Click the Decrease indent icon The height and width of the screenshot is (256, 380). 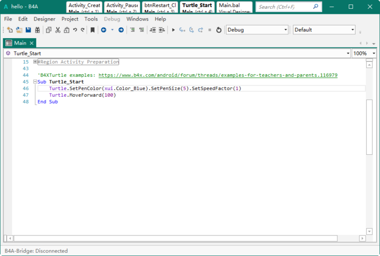(x=153, y=30)
